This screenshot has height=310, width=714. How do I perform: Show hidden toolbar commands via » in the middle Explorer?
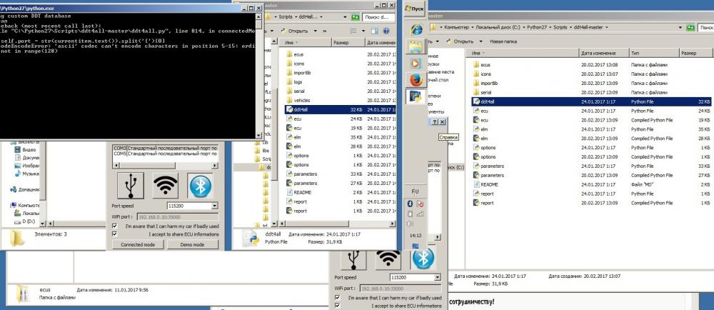pos(325,31)
